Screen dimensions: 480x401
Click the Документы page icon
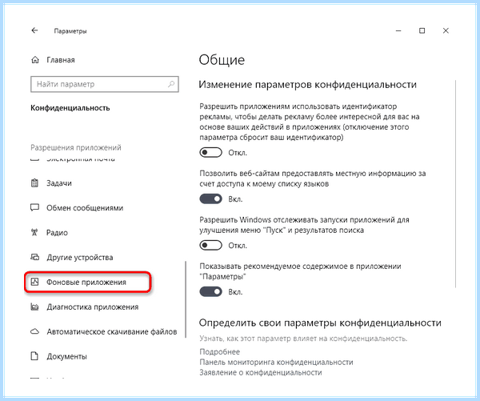pyautogui.click(x=35, y=356)
